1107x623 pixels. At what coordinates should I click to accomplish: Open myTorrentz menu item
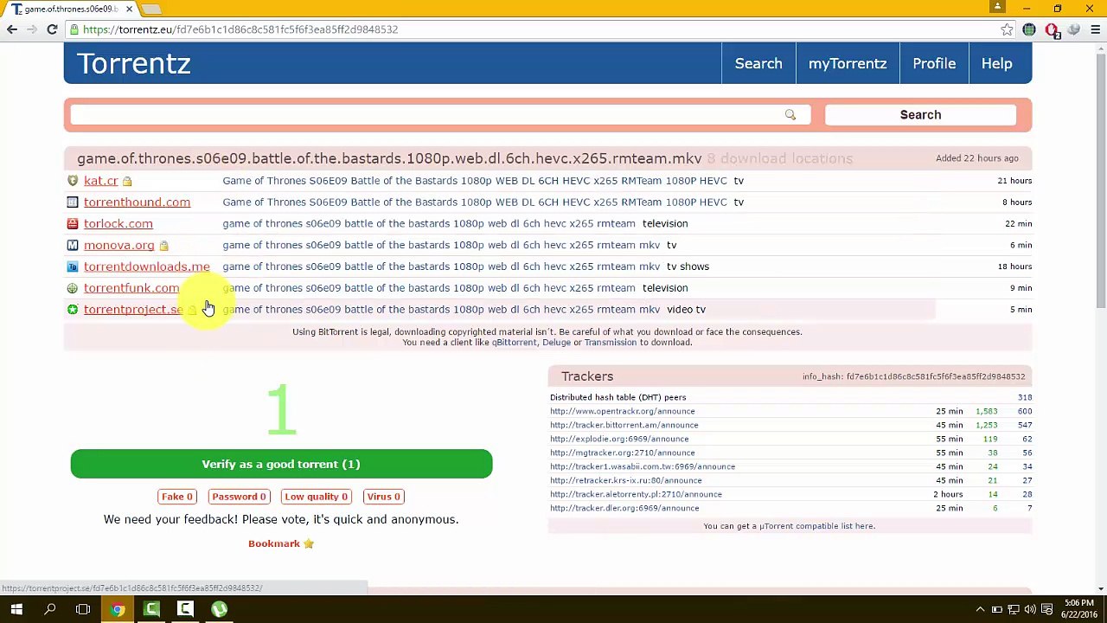[848, 63]
